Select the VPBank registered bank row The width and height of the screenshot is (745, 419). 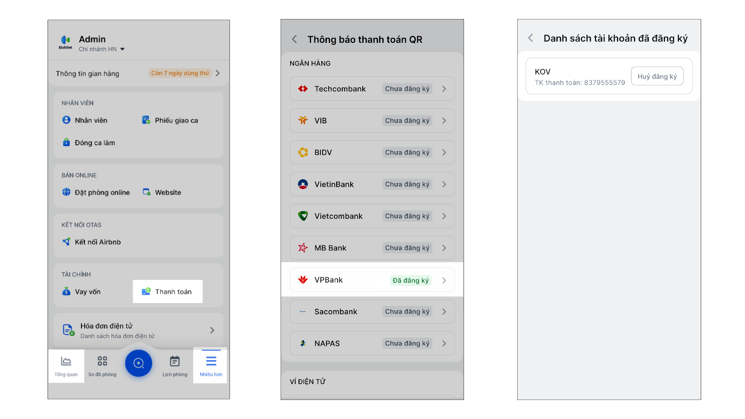coord(372,280)
